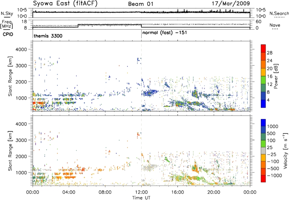Click the plot title "Syowa East (fitACF)"
The width and height of the screenshot is (289, 200).
coord(65,4)
